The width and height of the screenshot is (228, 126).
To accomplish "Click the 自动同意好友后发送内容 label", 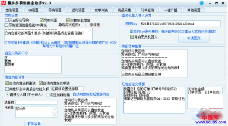I will click(x=91, y=94).
